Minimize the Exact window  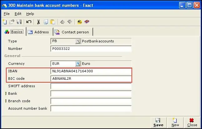point(182,5)
